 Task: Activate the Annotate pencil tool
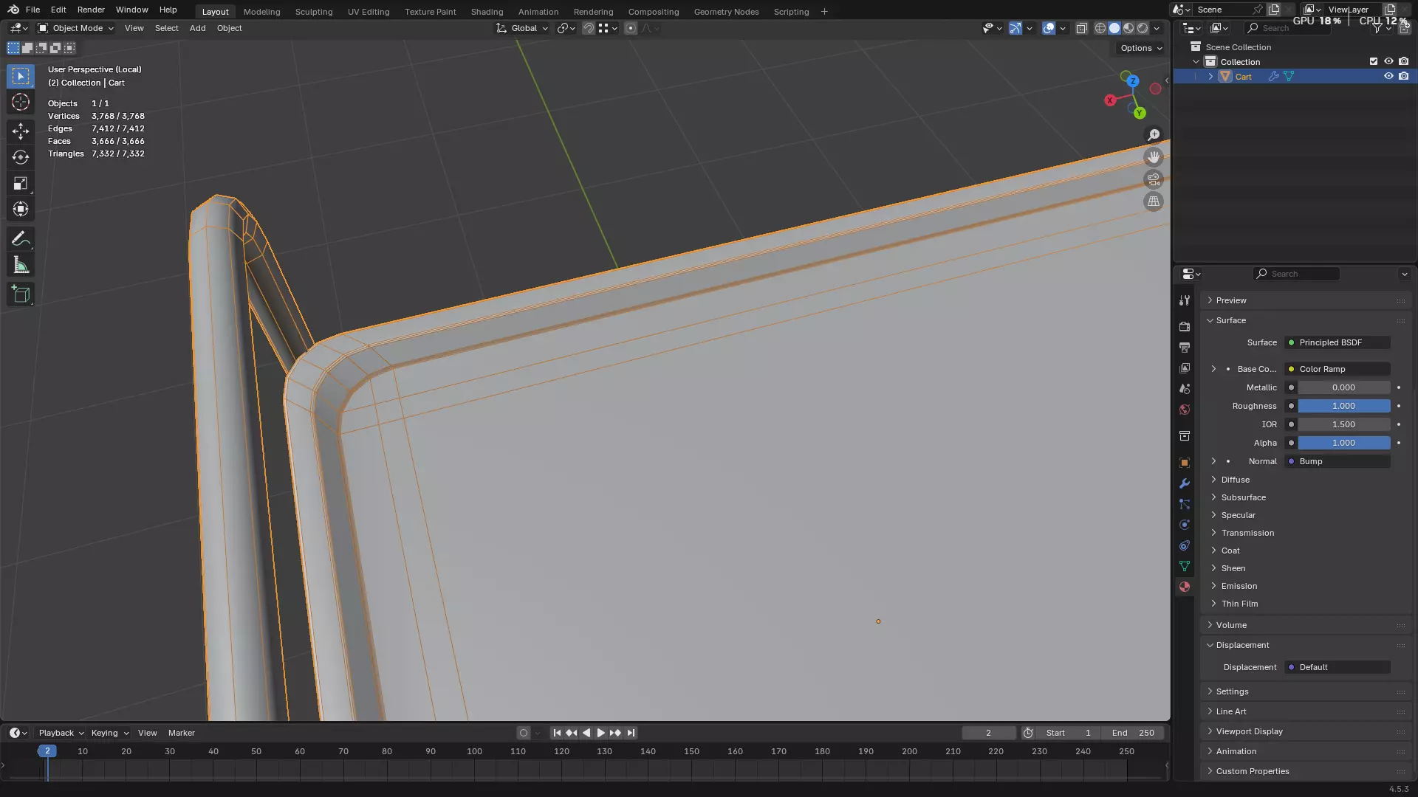(x=21, y=239)
